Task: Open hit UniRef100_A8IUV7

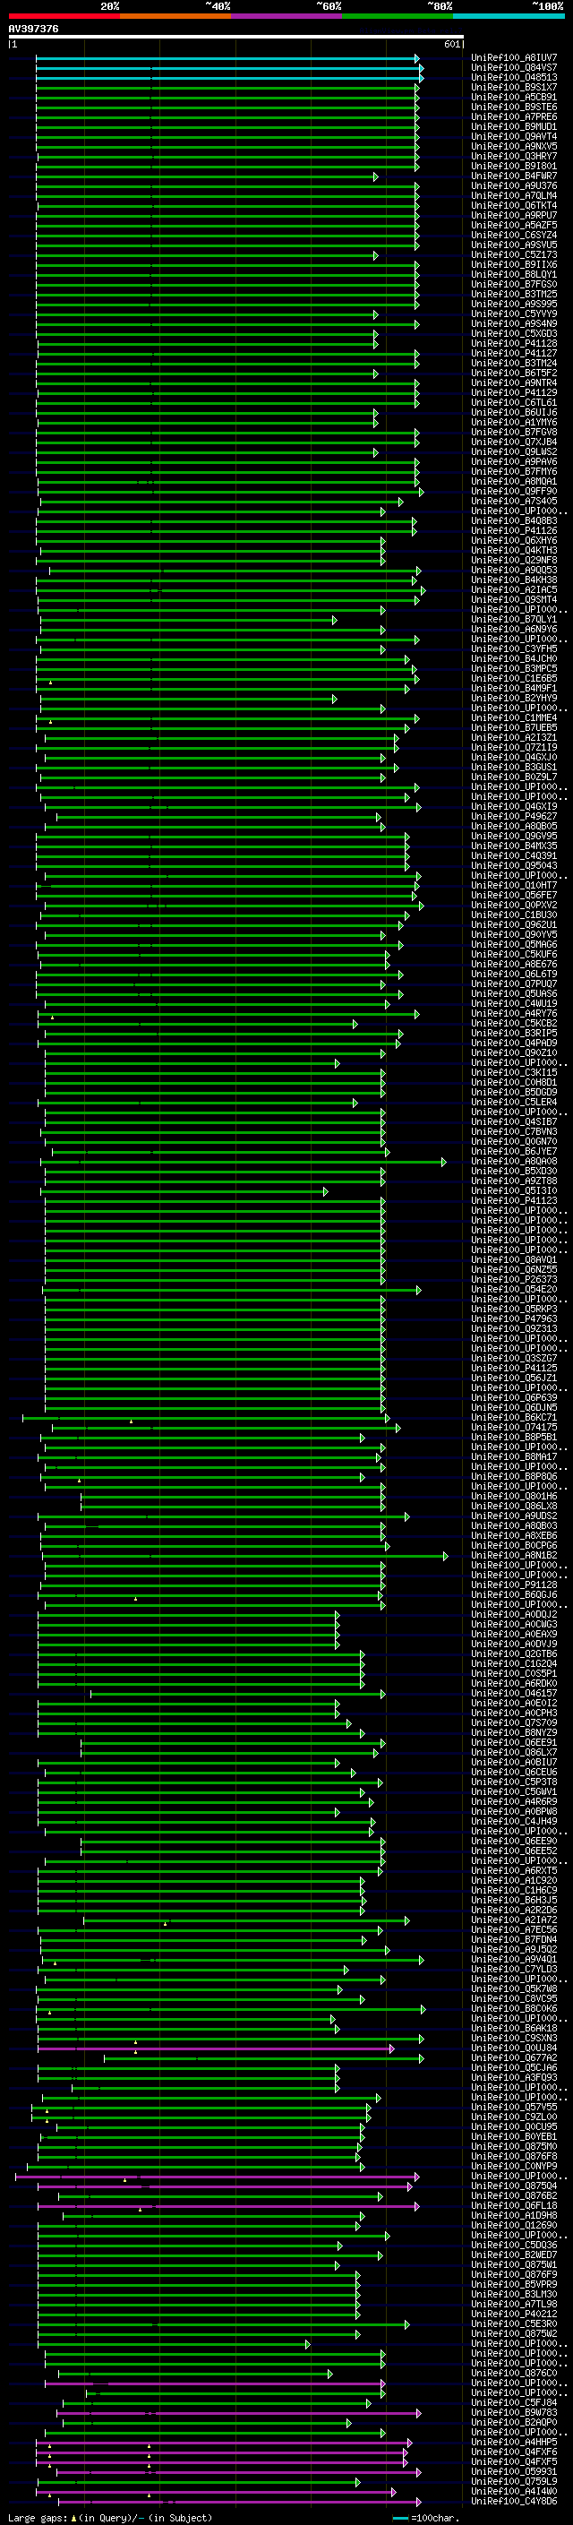Action: pyautogui.click(x=514, y=58)
